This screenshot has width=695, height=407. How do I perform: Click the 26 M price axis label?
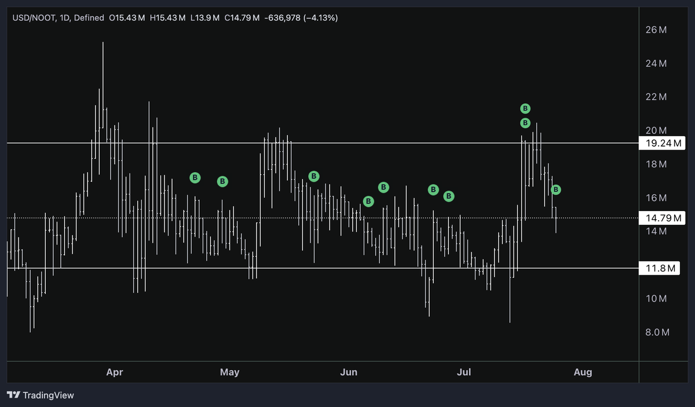tap(656, 30)
